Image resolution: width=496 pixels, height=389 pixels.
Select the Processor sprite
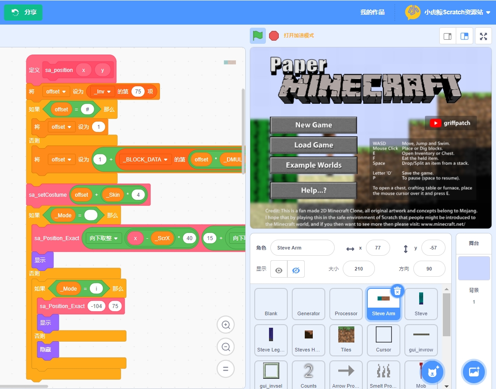click(346, 304)
